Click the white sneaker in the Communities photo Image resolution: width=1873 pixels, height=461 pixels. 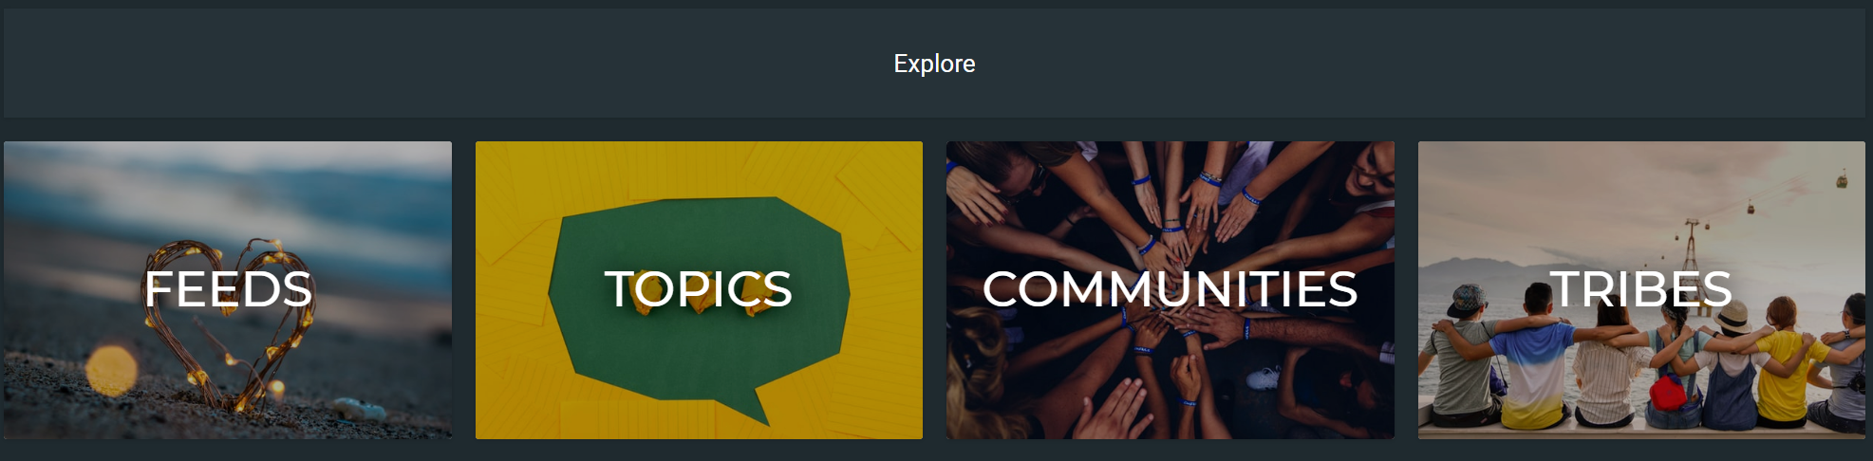(1264, 378)
